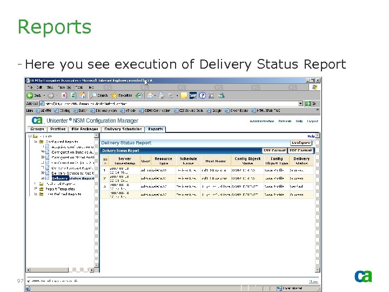
Task: Switch to the File Packages tab
Action: (x=85, y=129)
